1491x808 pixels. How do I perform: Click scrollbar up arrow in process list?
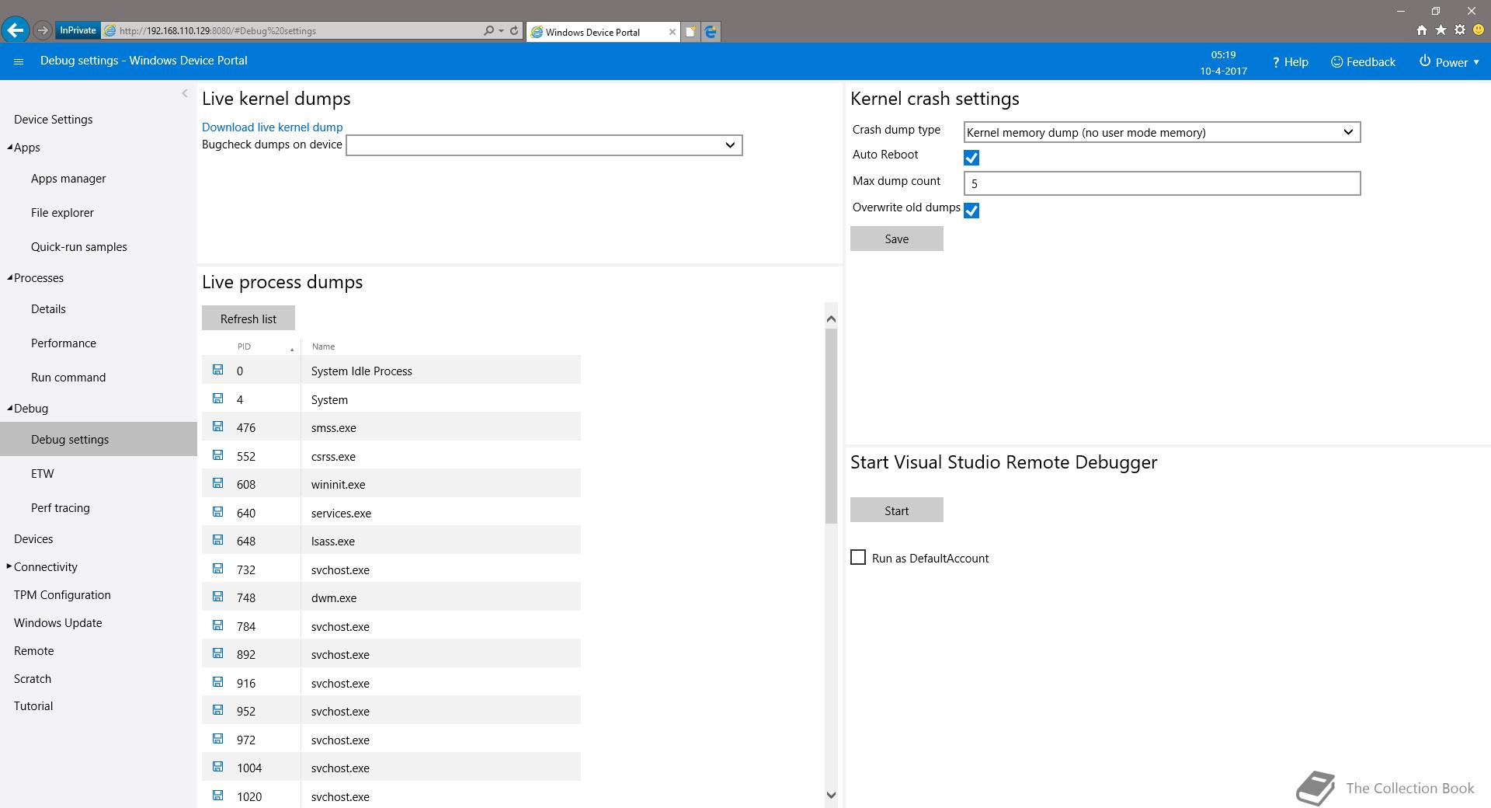[x=831, y=319]
